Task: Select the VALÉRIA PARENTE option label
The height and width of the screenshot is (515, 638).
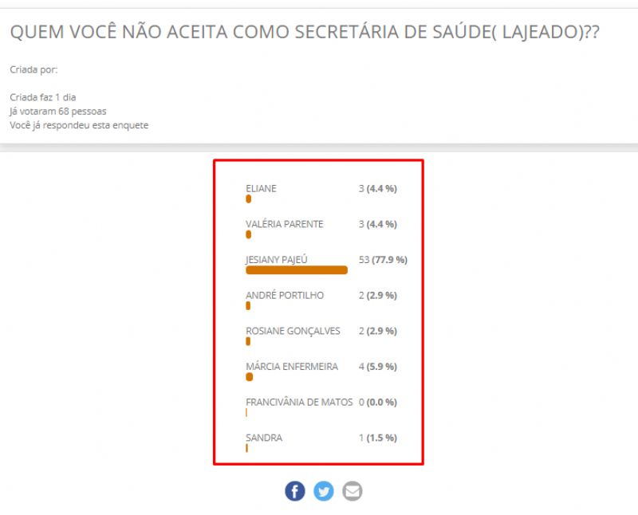Action: click(284, 224)
